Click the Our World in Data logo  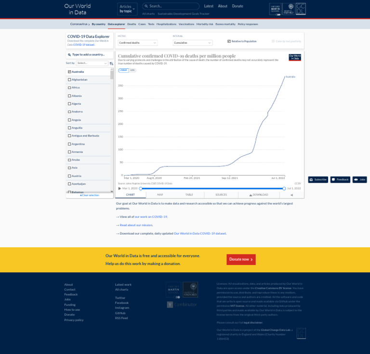point(78,9)
